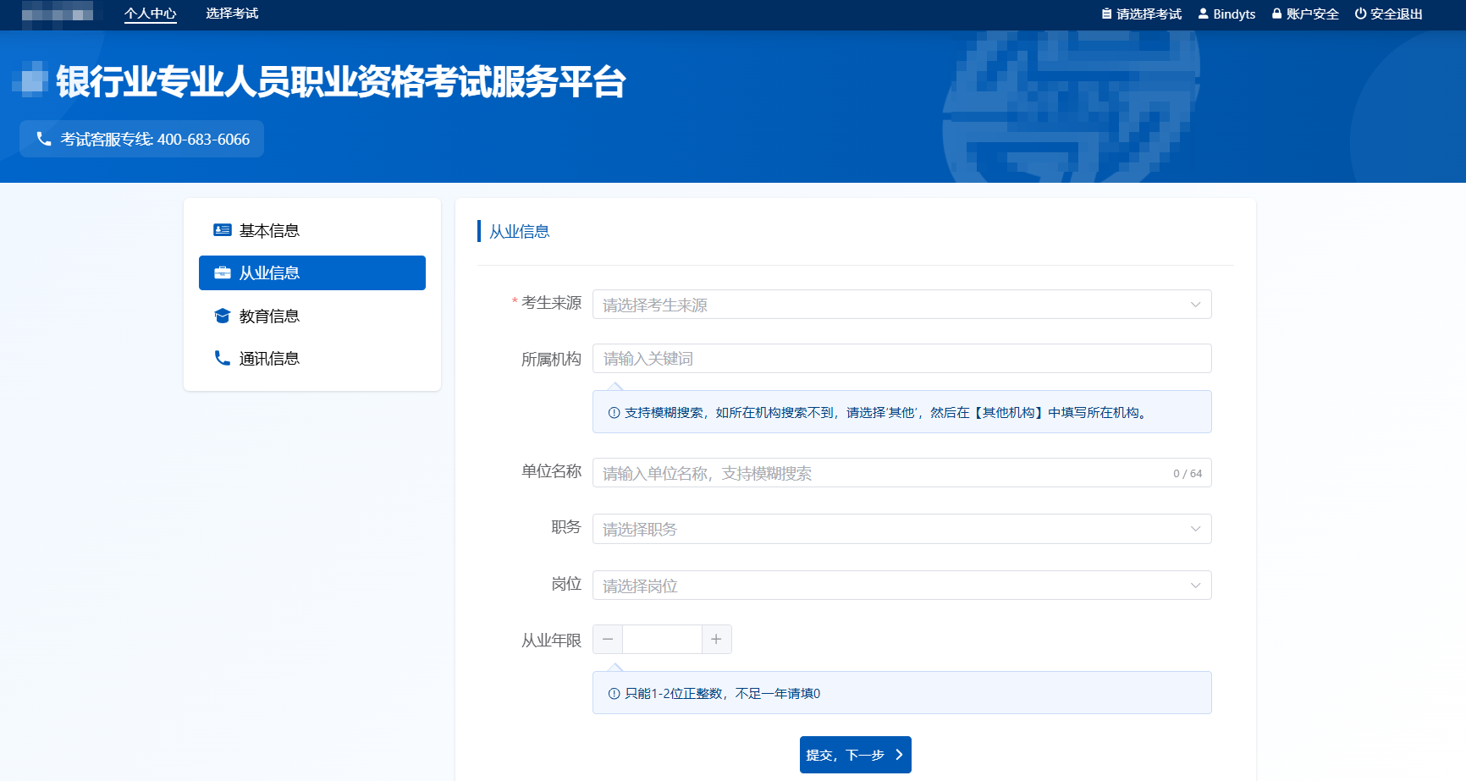Open the 选择考试 top menu item
This screenshot has width=1466, height=781.
[x=232, y=14]
